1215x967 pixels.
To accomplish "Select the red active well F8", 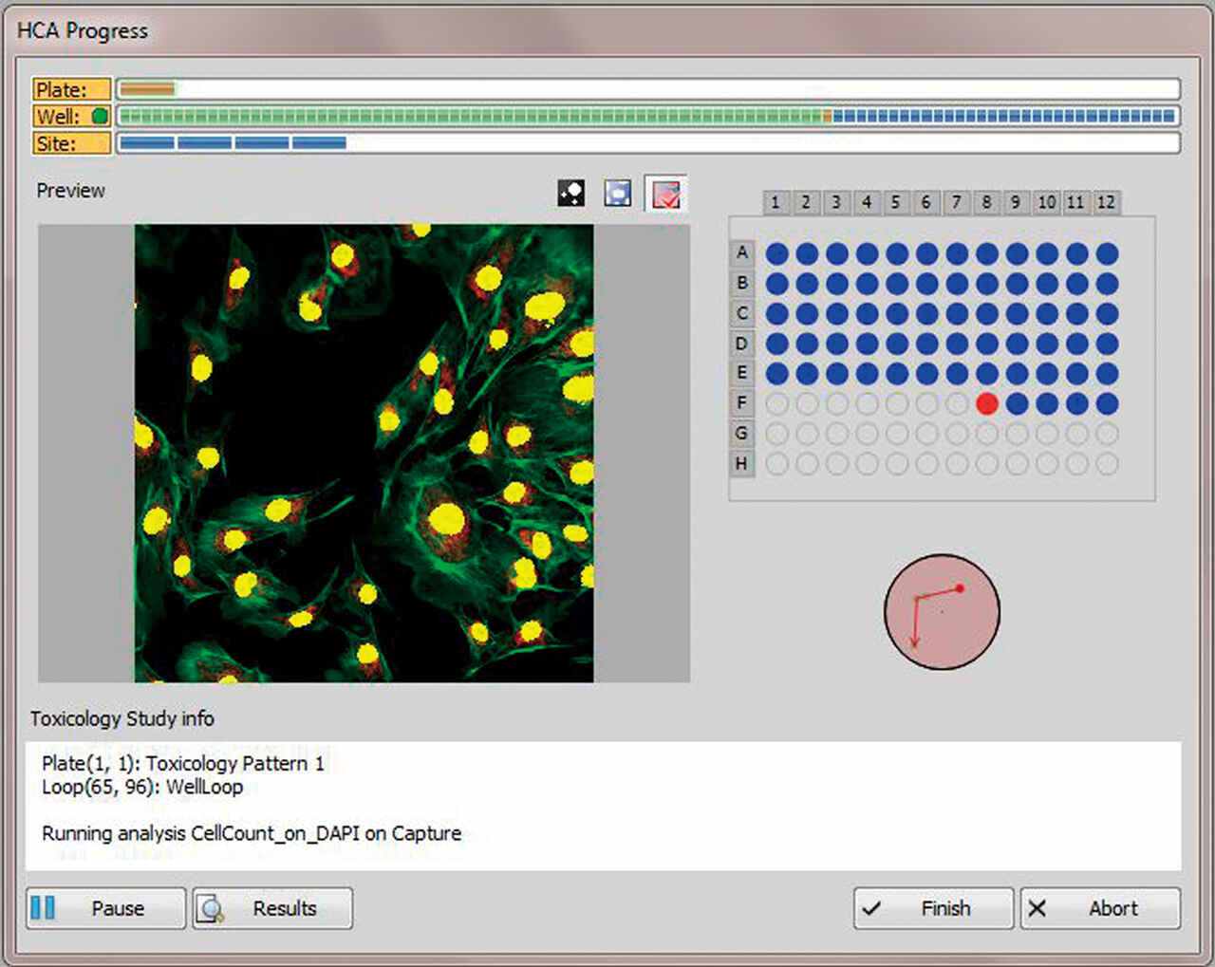I will (987, 403).
